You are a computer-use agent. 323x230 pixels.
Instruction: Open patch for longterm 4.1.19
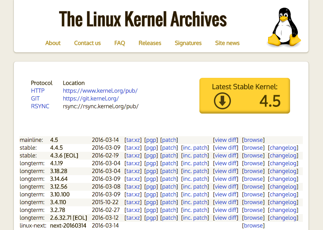click(x=169, y=163)
